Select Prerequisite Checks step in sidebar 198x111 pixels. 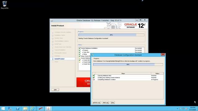click(61, 53)
